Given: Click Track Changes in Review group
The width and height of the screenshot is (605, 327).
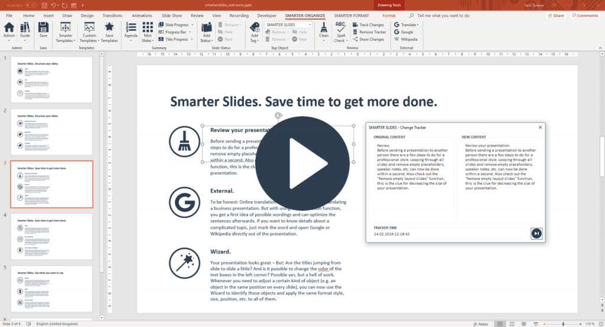Looking at the screenshot, I should click(368, 25).
